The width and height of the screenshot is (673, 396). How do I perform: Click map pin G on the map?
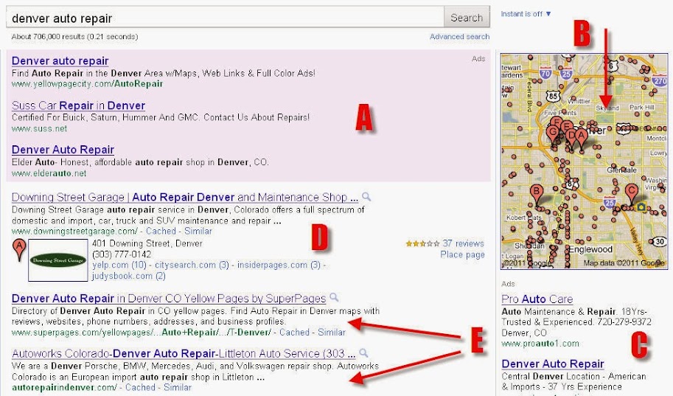[553, 133]
